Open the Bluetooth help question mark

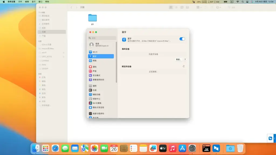(185, 59)
